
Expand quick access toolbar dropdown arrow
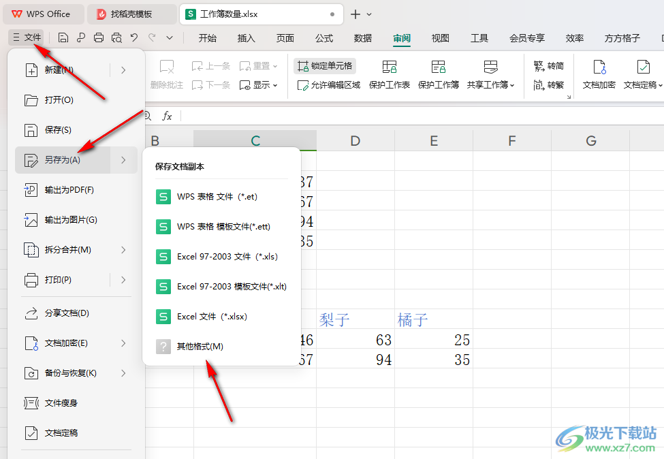coord(170,37)
